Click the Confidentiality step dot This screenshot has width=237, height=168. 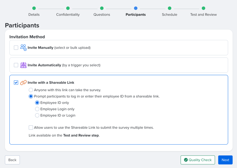[68, 8]
